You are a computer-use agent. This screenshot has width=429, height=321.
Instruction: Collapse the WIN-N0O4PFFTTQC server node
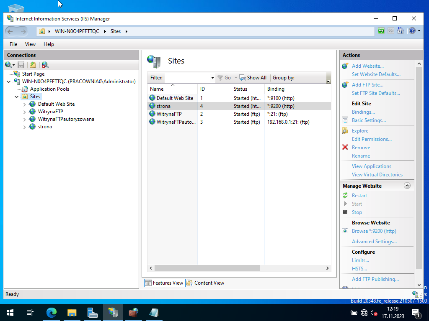click(9, 82)
